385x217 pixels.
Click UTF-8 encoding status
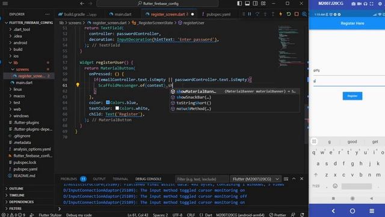177,215
